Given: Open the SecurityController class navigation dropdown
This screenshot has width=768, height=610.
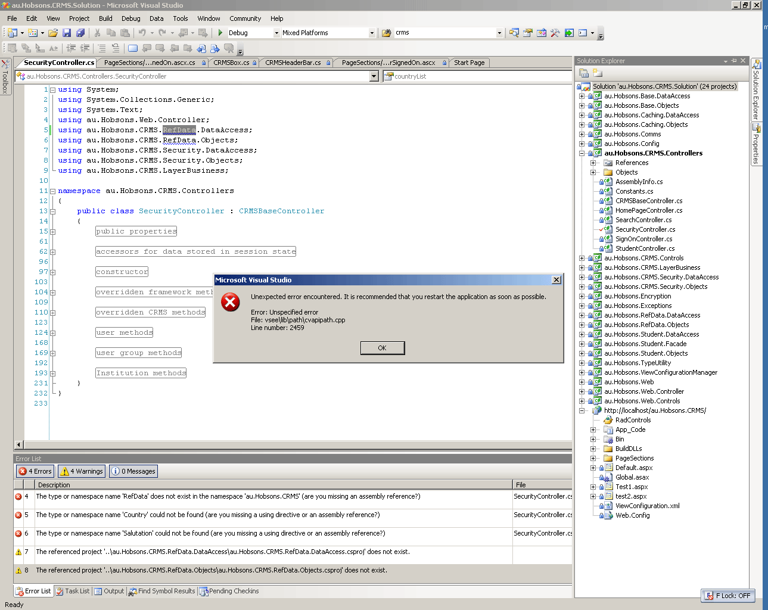Looking at the screenshot, I should (374, 76).
